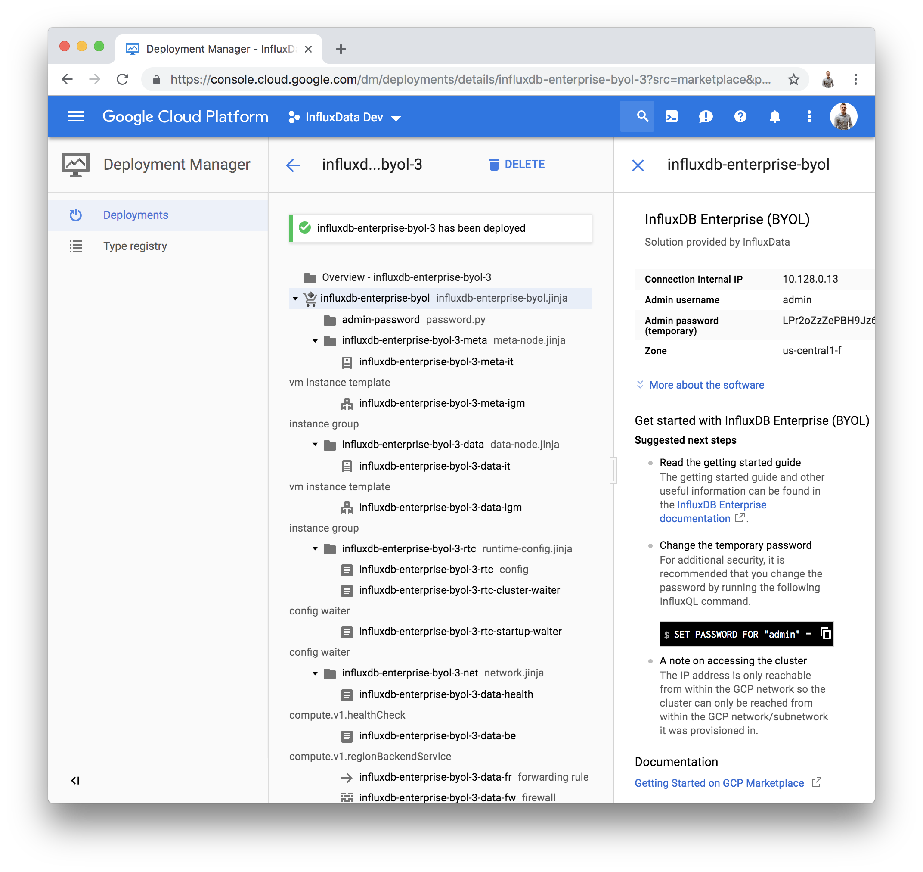Image resolution: width=923 pixels, height=872 pixels.
Task: Bookmark this page with star icon
Action: [x=793, y=79]
